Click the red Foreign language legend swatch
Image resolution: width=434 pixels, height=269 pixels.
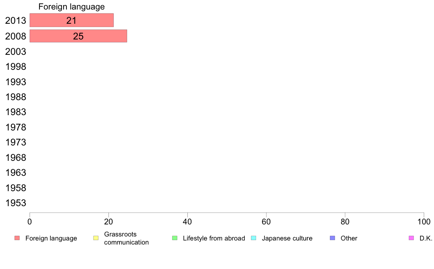(x=17, y=238)
